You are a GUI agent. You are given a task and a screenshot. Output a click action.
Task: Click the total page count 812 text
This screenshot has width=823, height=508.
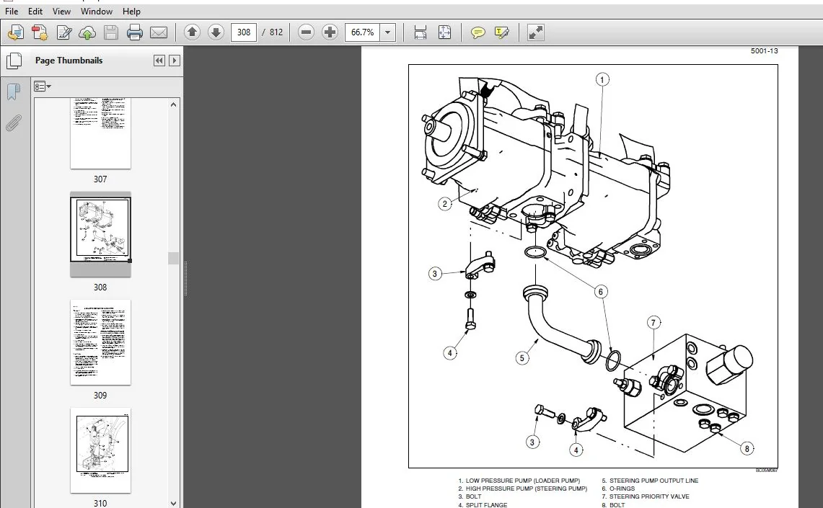276,32
